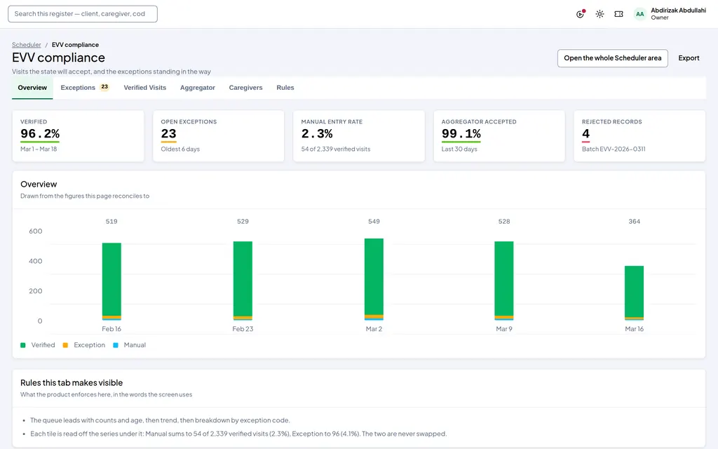The image size is (718, 449).
Task: Click the EVV compliance page title
Action: [x=58, y=58]
